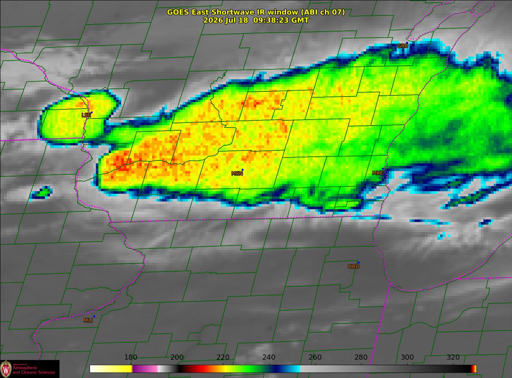
Task: Select the 220 mark on color scale
Action: tap(223, 357)
